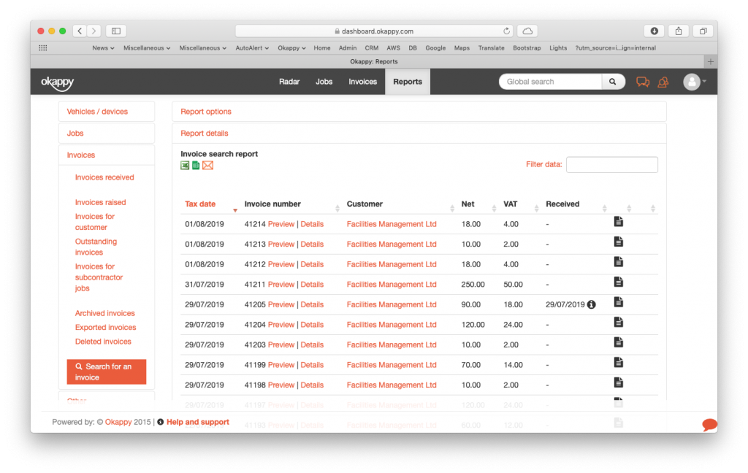The height and width of the screenshot is (473, 748).
Task: Reload the page in Safari
Action: coord(506,31)
